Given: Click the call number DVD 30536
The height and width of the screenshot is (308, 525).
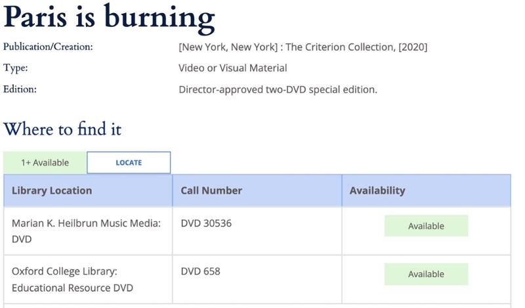Looking at the screenshot, I should [x=206, y=223].
